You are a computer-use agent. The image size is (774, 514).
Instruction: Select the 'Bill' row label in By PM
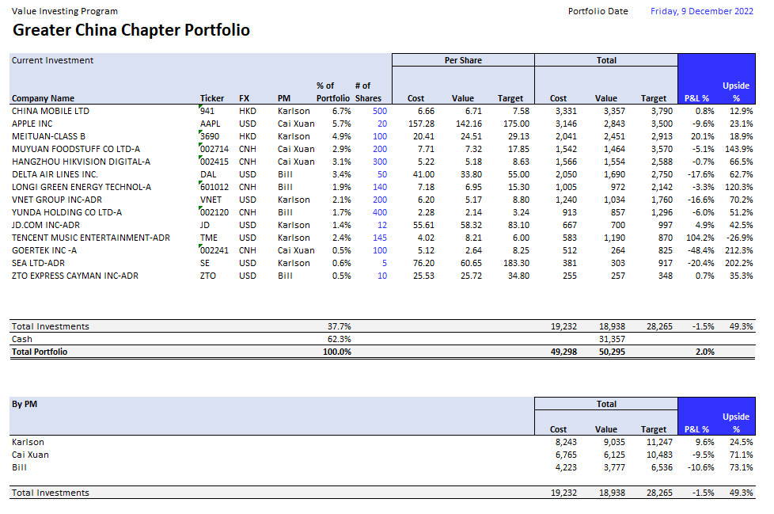click(x=19, y=467)
